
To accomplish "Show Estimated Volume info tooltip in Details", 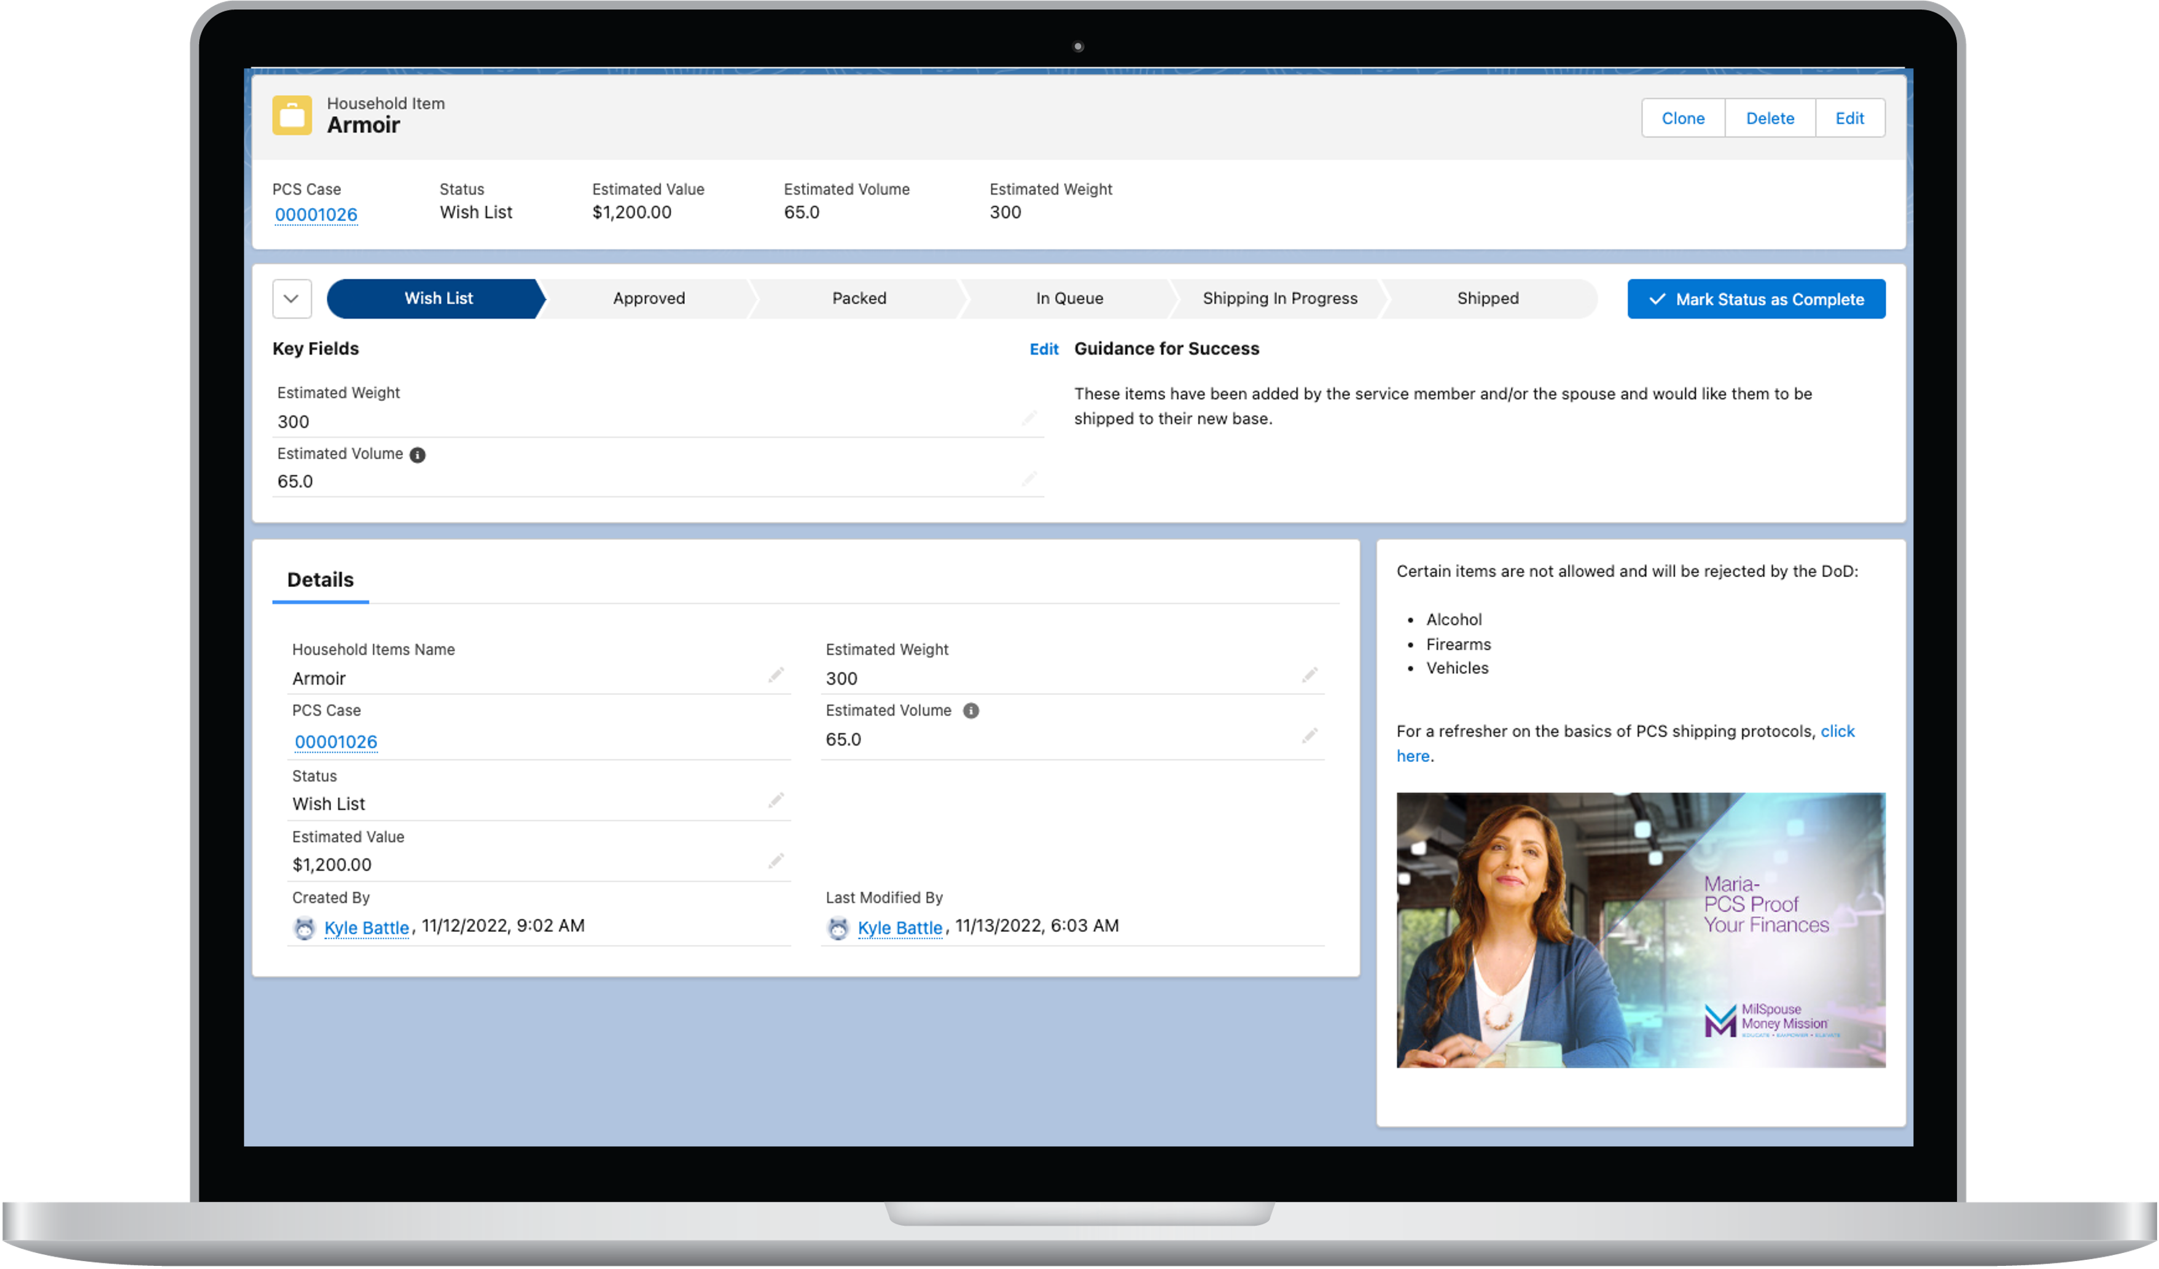I will click(970, 711).
